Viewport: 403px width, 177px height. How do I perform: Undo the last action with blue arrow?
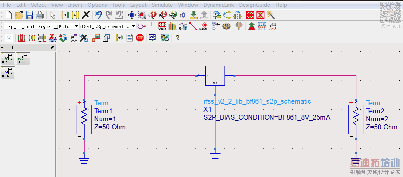coord(99,15)
